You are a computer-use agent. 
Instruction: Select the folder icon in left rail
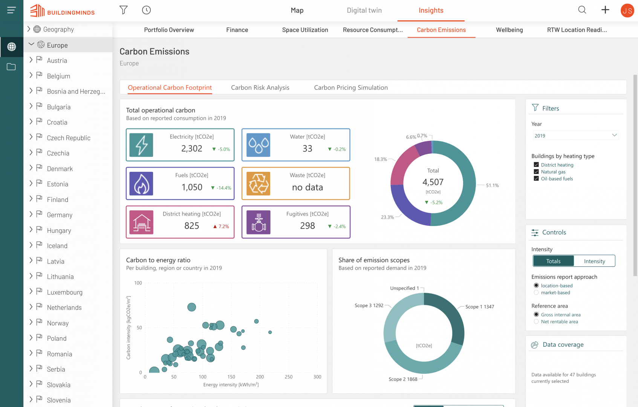point(11,67)
